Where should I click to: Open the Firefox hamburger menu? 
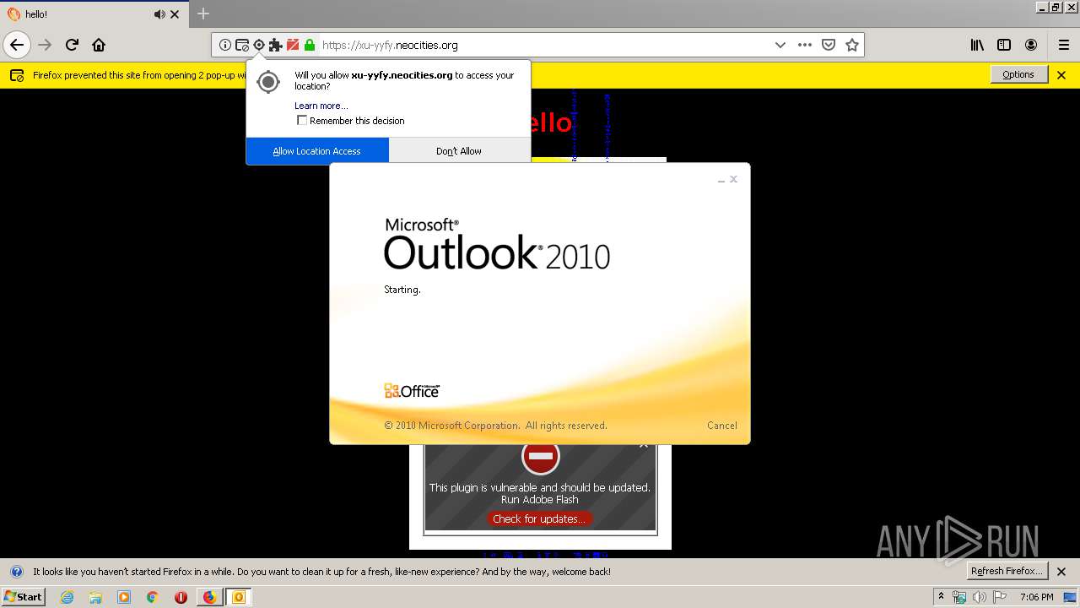pyautogui.click(x=1063, y=45)
